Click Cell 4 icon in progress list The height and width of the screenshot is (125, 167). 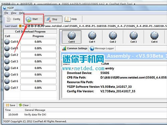(7, 68)
